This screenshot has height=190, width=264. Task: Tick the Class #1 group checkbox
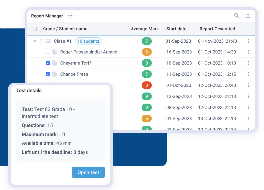(42, 41)
